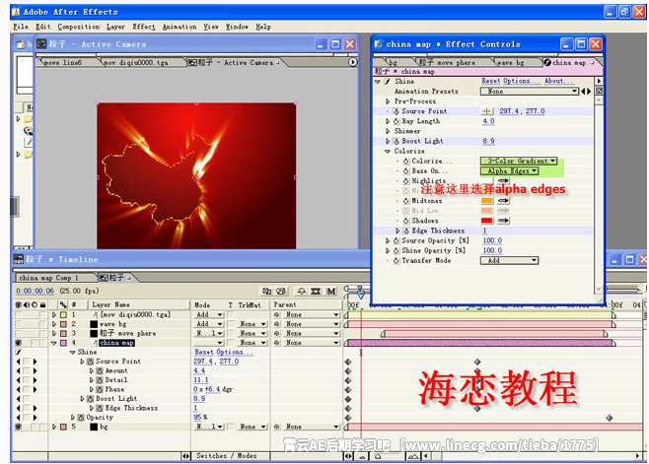
Task: Click Reset link in Effect Controls Shine
Action: [491, 81]
